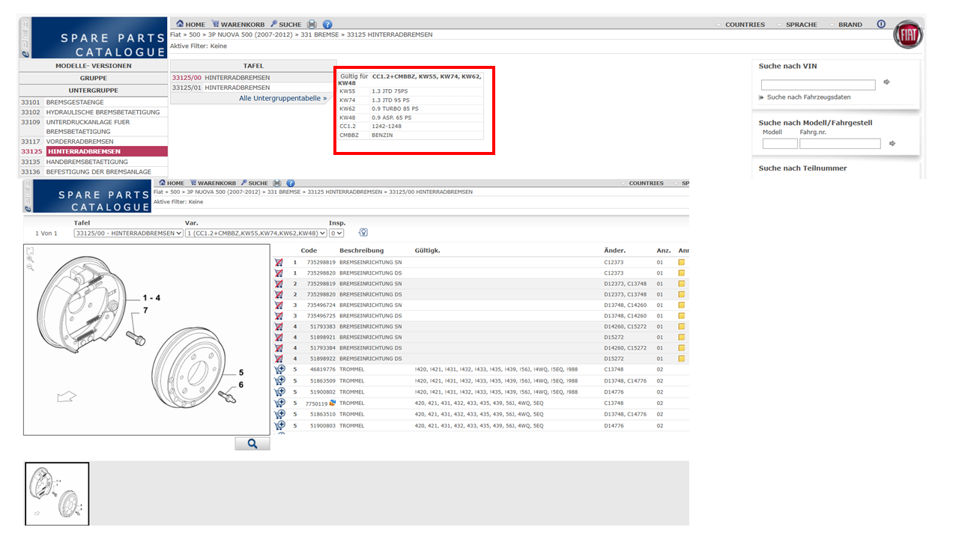Open the Var. variant dropdown
Image resolution: width=959 pixels, height=539 pixels.
[x=254, y=234]
